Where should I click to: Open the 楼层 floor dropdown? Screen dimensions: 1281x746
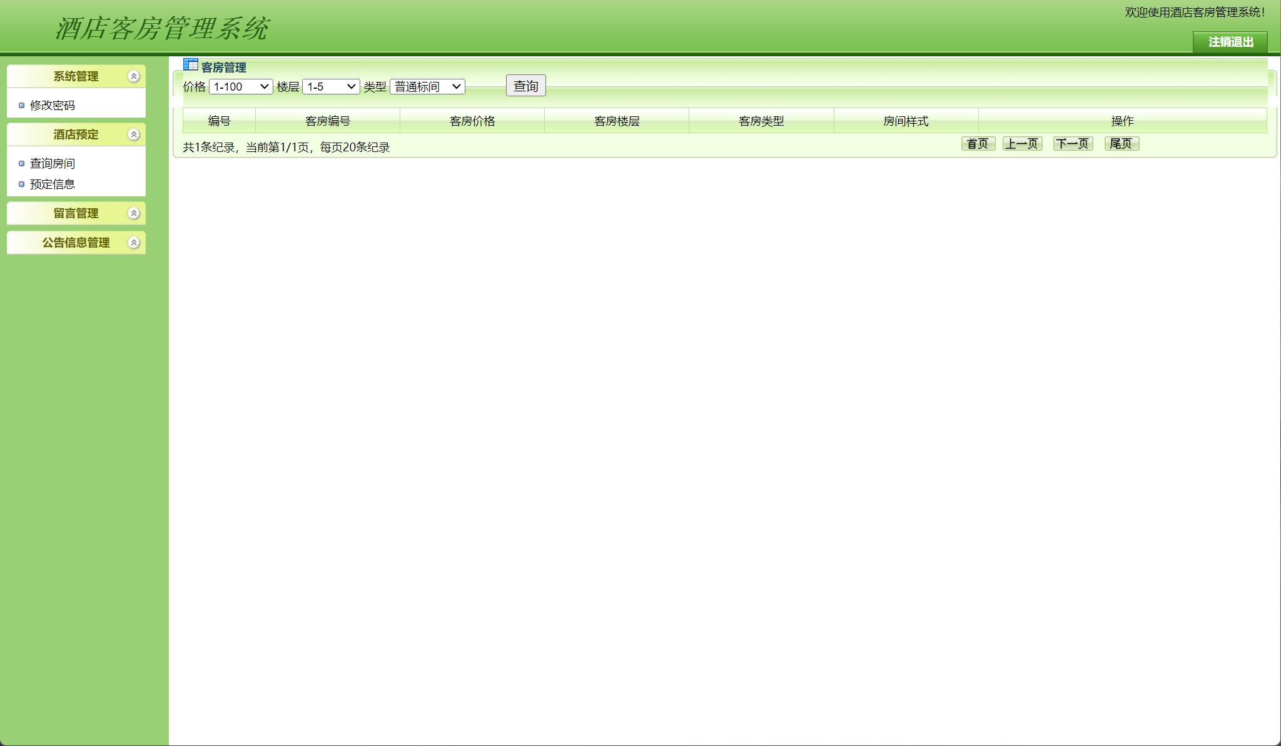[x=332, y=87]
